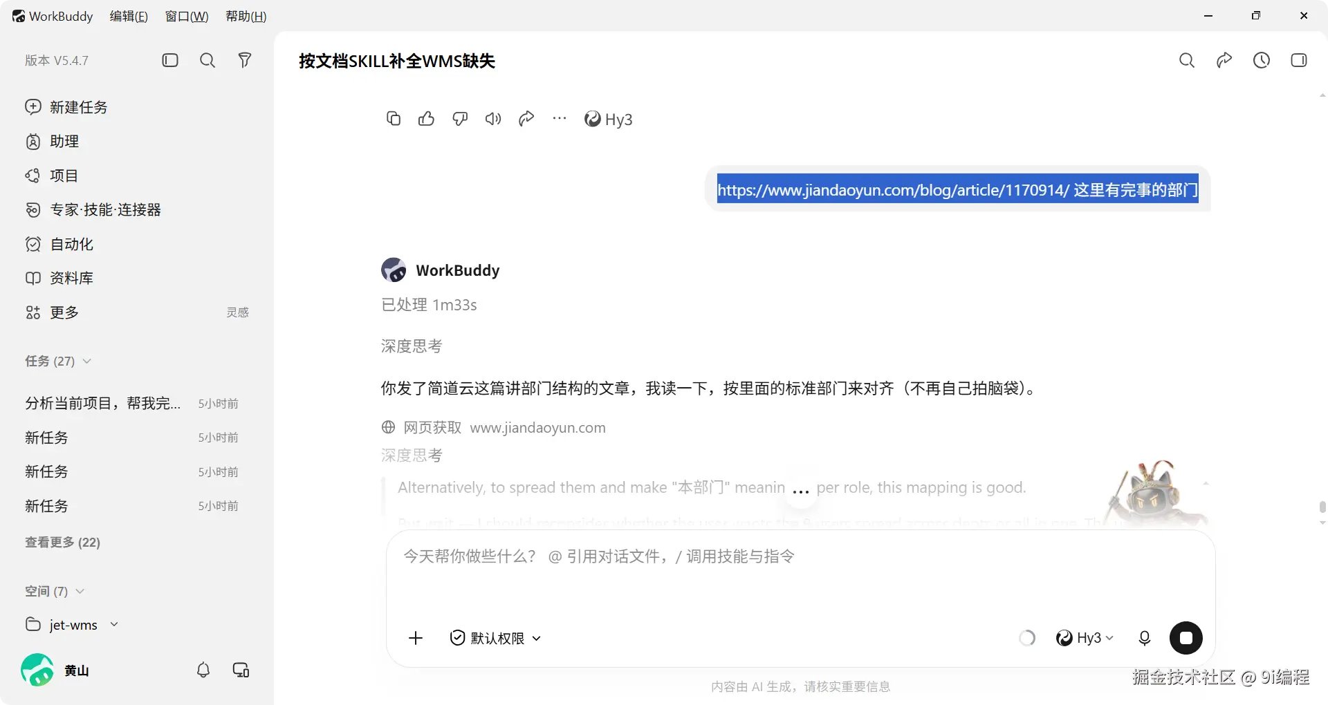Screen dimensions: 1328x705
Task: Search within conversation using header magnifier
Action: [x=1187, y=60]
